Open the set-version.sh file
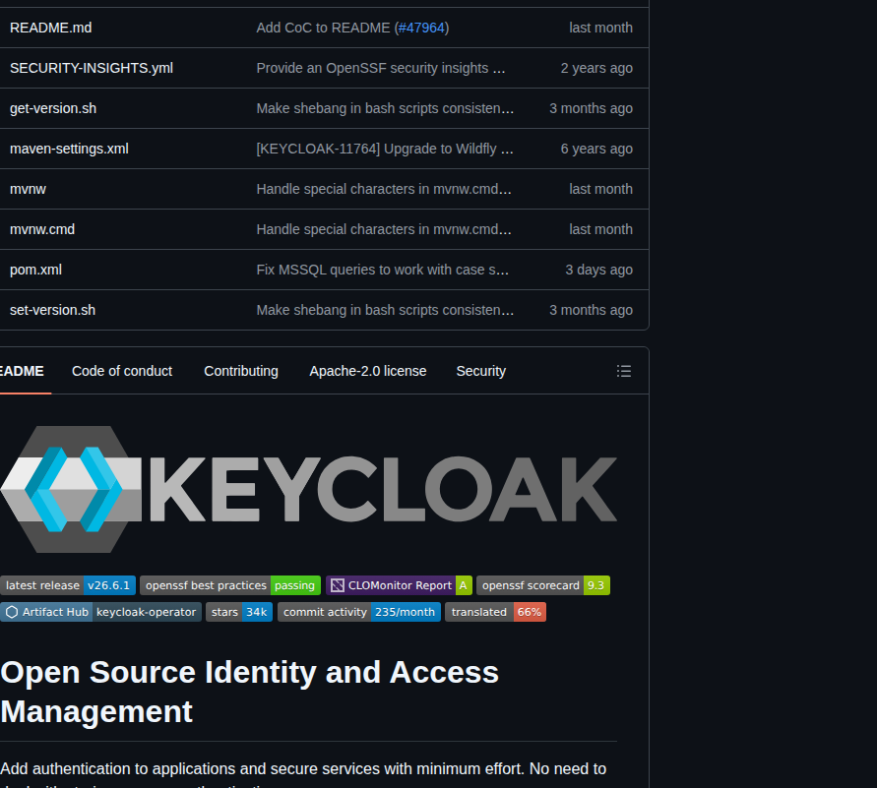877x788 pixels. pyautogui.click(x=52, y=310)
